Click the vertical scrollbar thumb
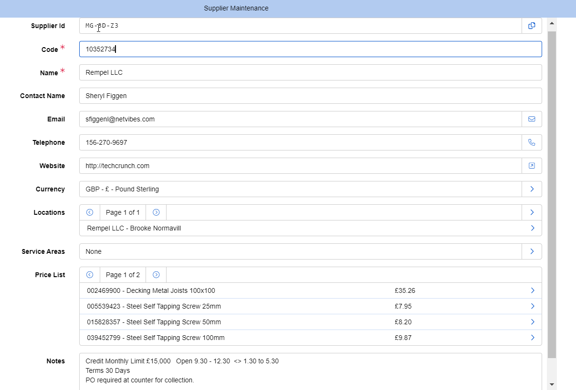 click(x=552, y=195)
